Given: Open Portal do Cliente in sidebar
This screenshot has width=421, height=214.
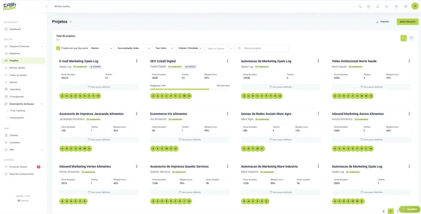Looking at the screenshot, I should point(18,167).
